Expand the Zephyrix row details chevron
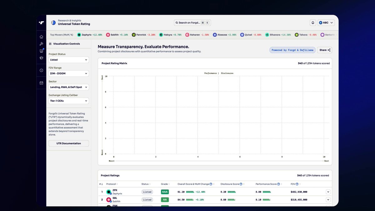 [x=328, y=192]
